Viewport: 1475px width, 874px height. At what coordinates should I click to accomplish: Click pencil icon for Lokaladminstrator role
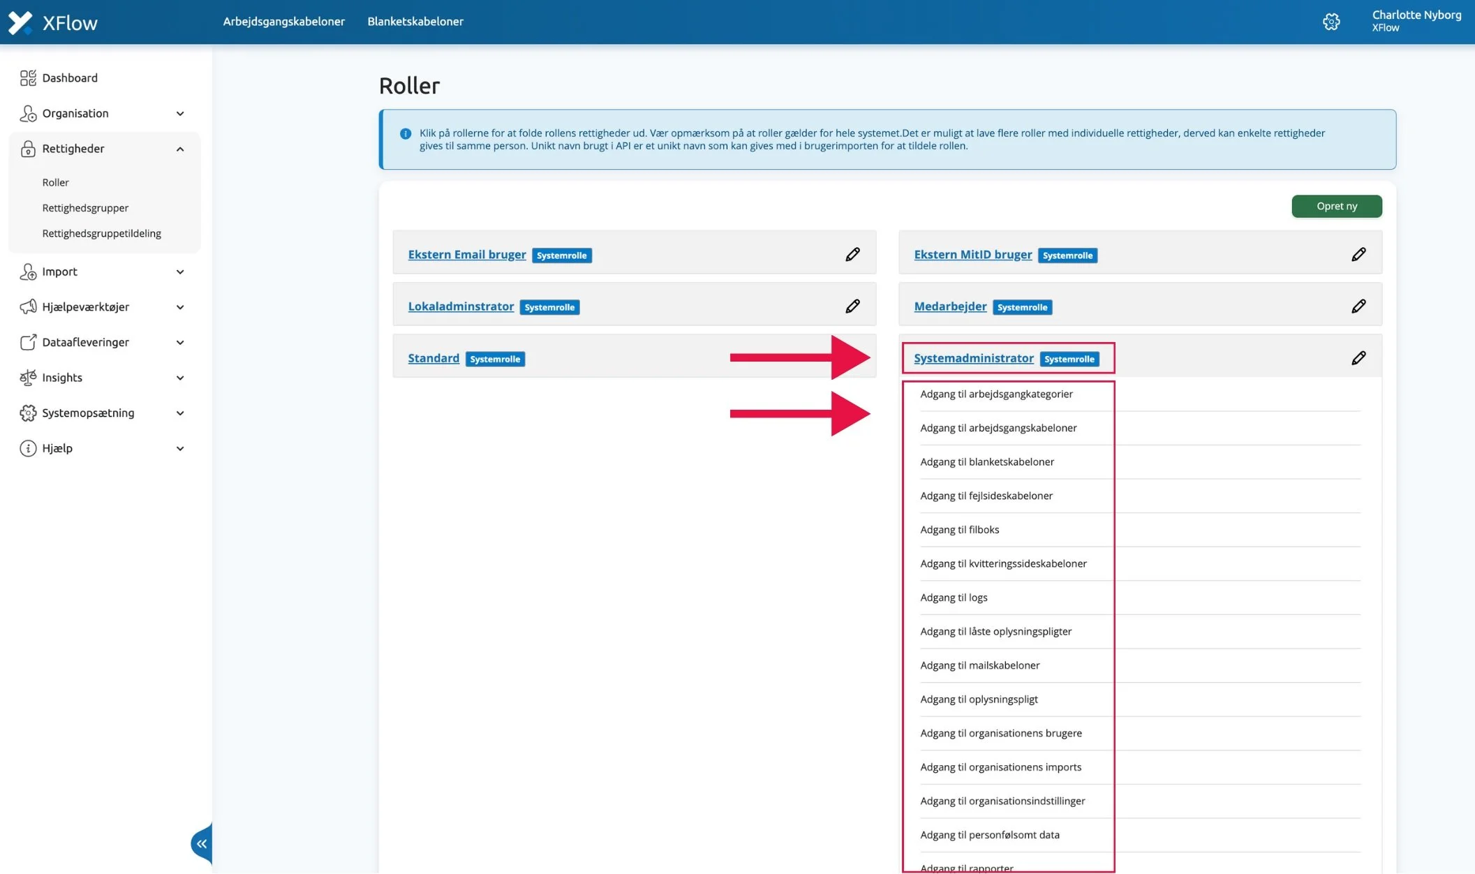click(x=852, y=306)
